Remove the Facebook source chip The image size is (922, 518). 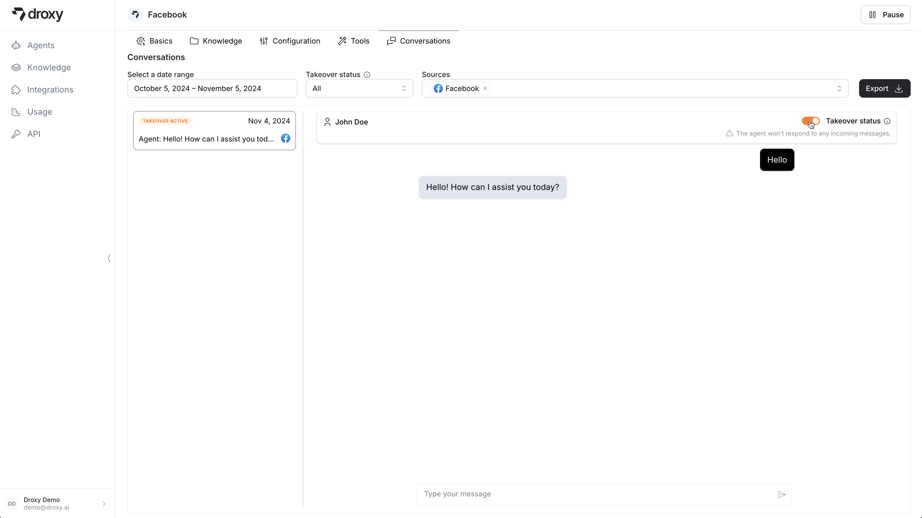(485, 89)
